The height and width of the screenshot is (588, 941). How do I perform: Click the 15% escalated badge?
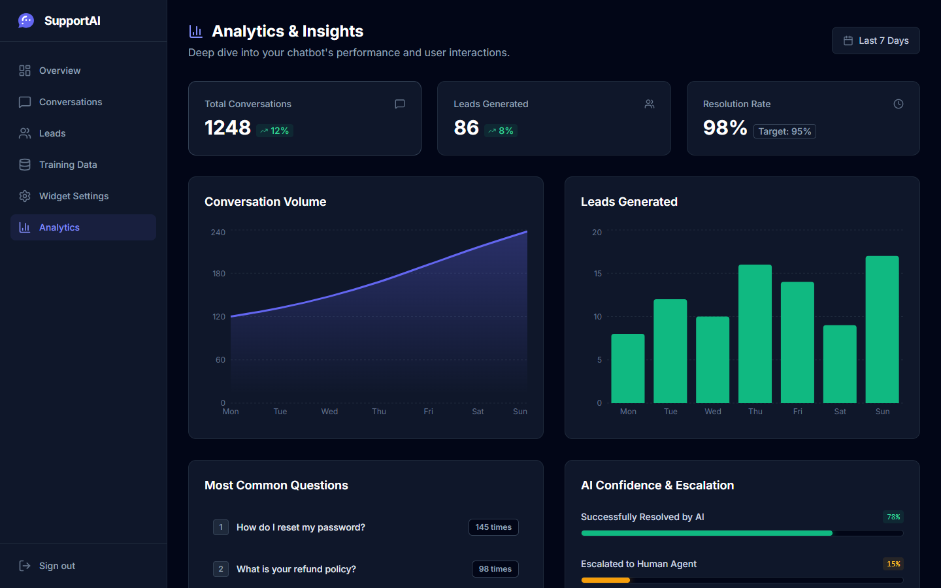893,564
